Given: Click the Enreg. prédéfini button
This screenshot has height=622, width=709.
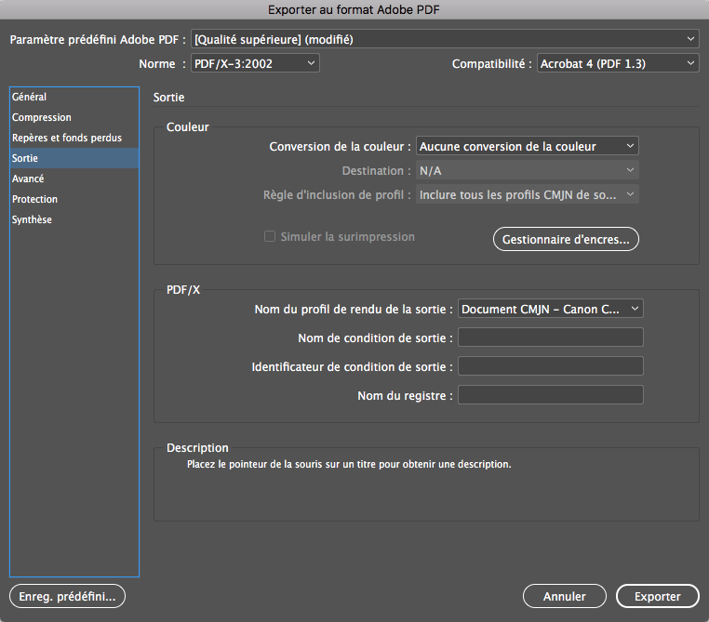Looking at the screenshot, I should (x=67, y=595).
